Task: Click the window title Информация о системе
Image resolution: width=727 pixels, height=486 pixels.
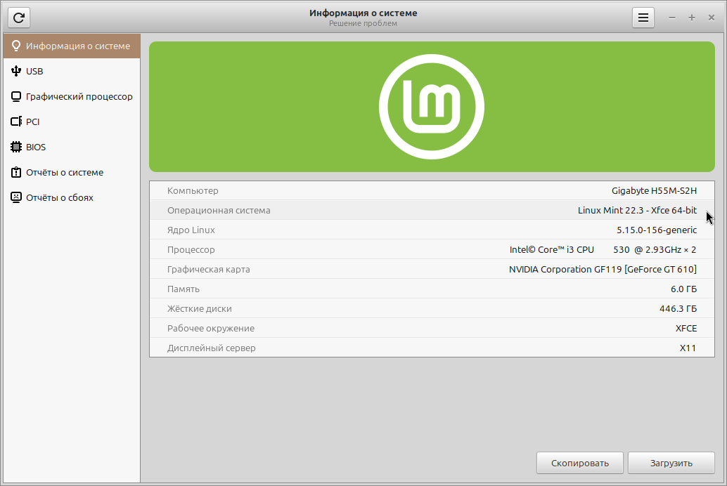Action: 363,13
